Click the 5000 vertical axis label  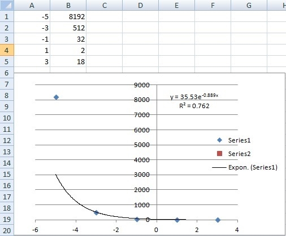pos(142,145)
